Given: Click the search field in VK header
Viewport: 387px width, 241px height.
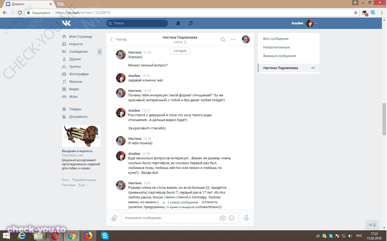Looking at the screenshot, I should click(137, 23).
